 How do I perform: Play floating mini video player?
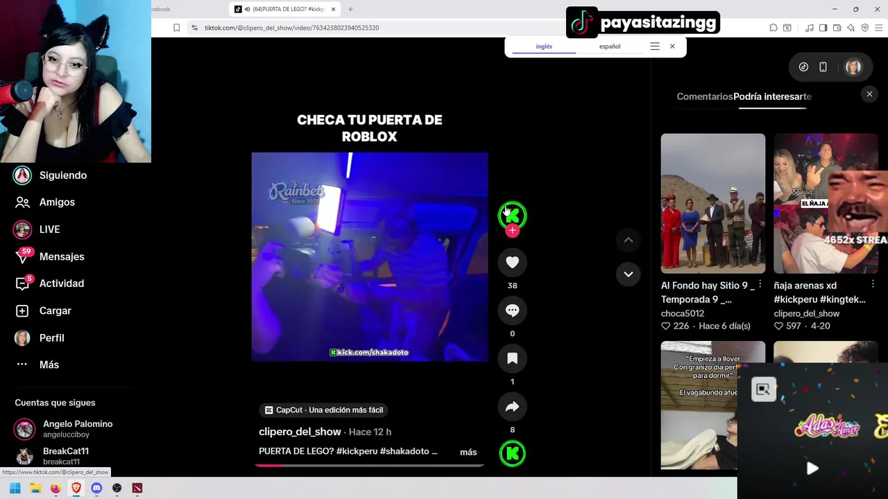coord(812,469)
